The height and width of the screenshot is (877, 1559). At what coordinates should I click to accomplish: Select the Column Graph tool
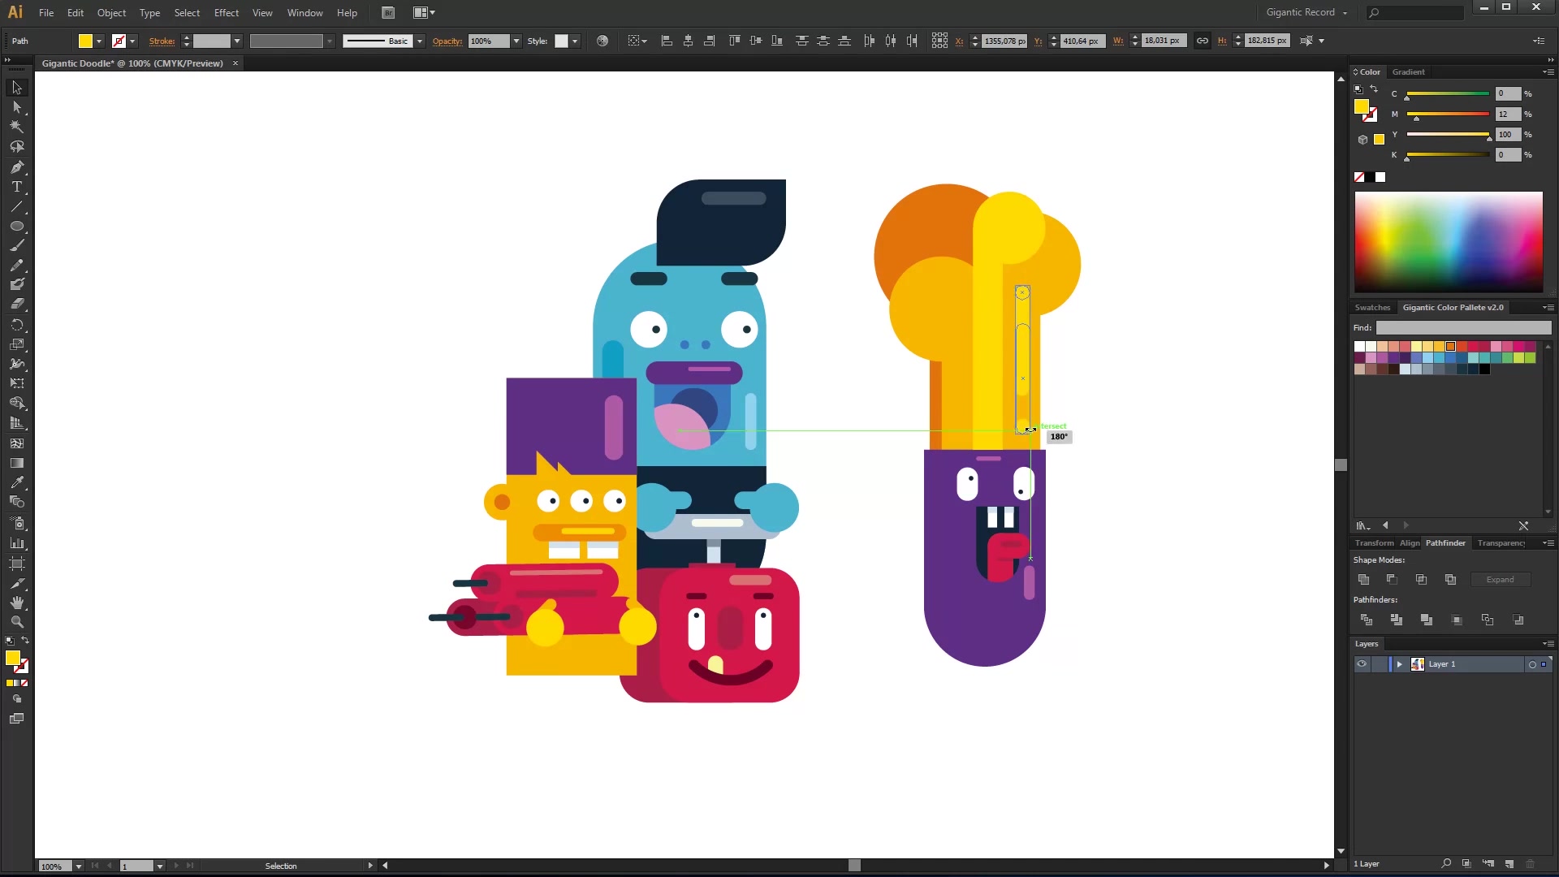coord(16,543)
